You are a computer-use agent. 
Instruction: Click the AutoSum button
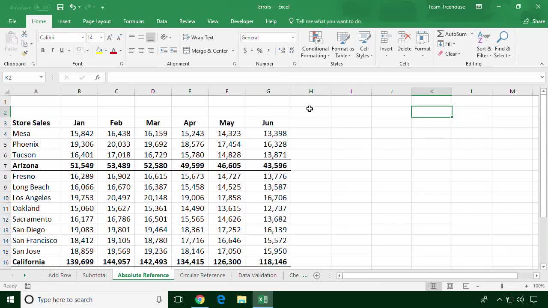tap(452, 34)
